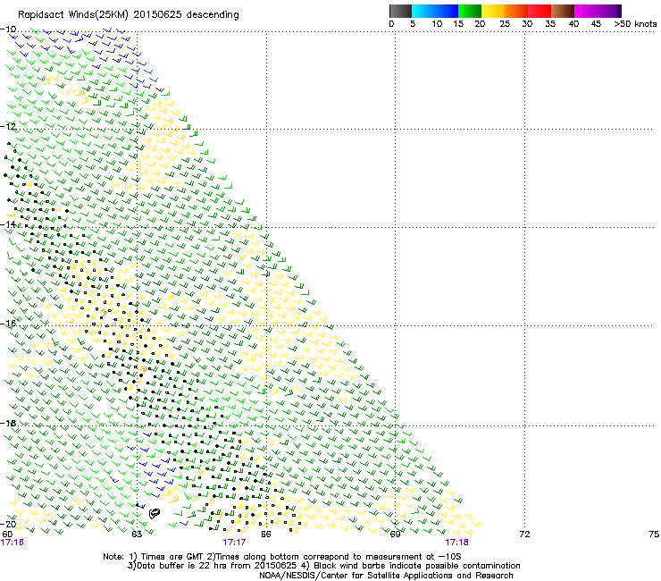Click the '-16' latitude axis label
661x581 pixels.
coord(8,324)
